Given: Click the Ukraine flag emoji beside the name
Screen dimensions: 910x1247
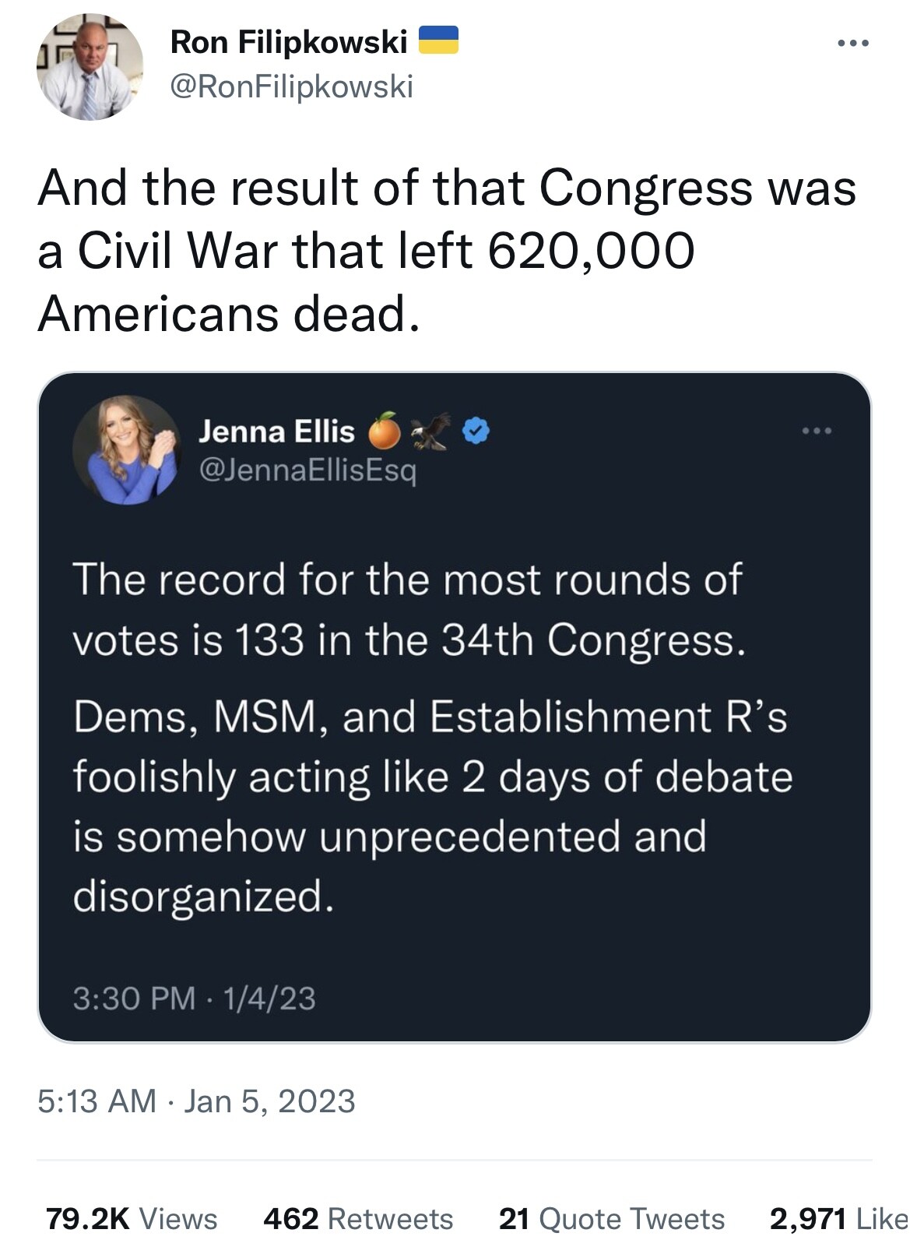Looking at the screenshot, I should [x=438, y=41].
